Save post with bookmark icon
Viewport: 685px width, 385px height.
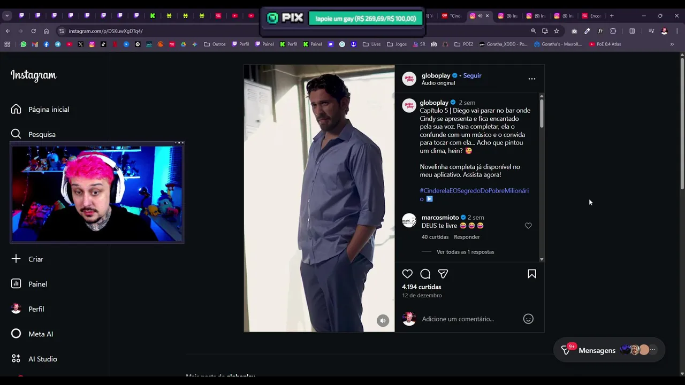532,274
